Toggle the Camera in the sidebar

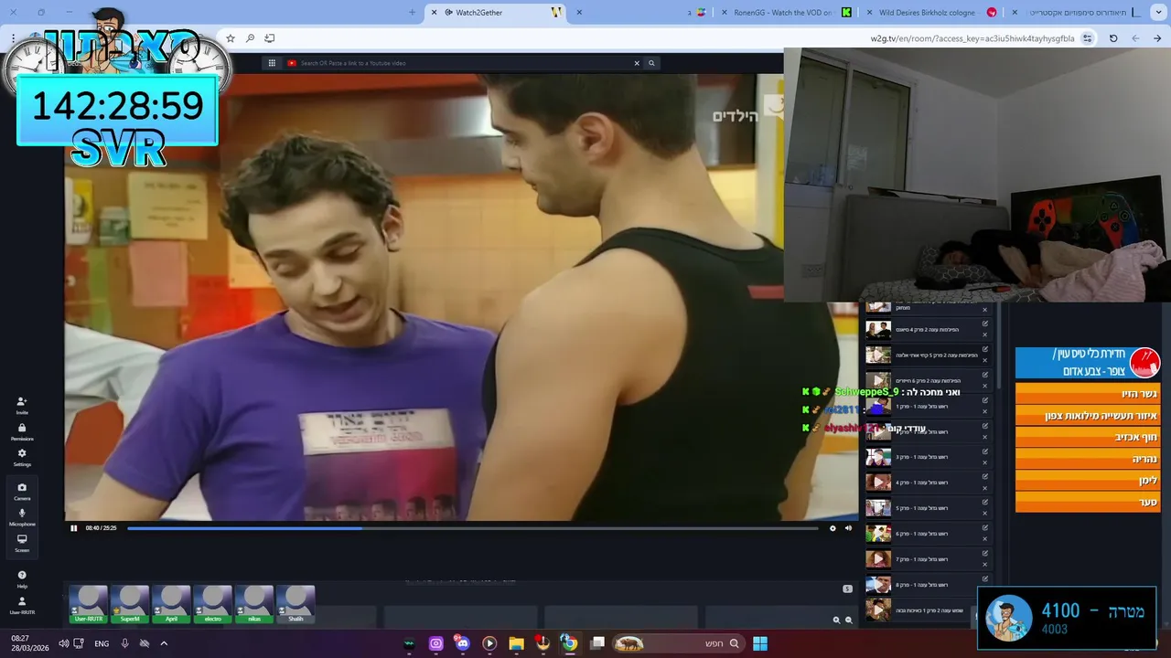point(22,492)
